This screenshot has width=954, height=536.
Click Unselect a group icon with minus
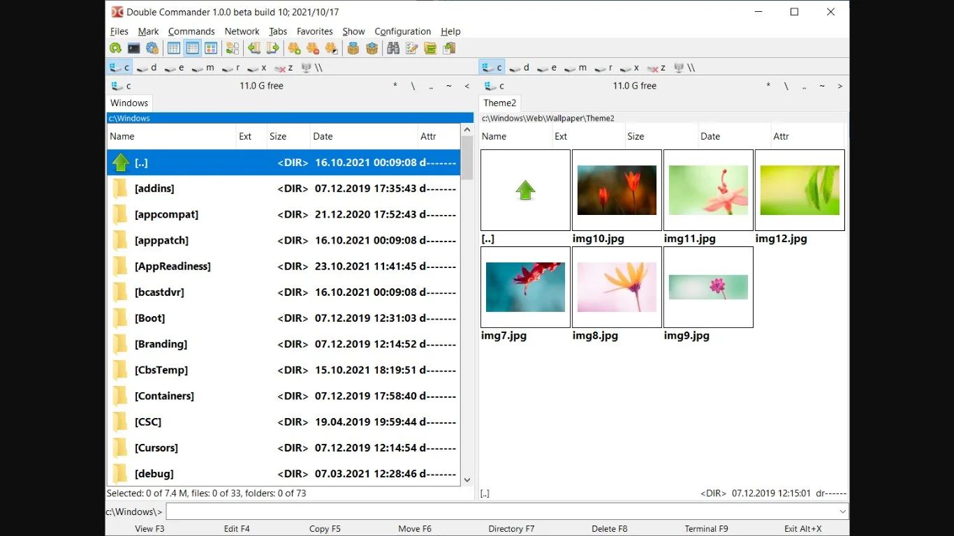click(313, 48)
